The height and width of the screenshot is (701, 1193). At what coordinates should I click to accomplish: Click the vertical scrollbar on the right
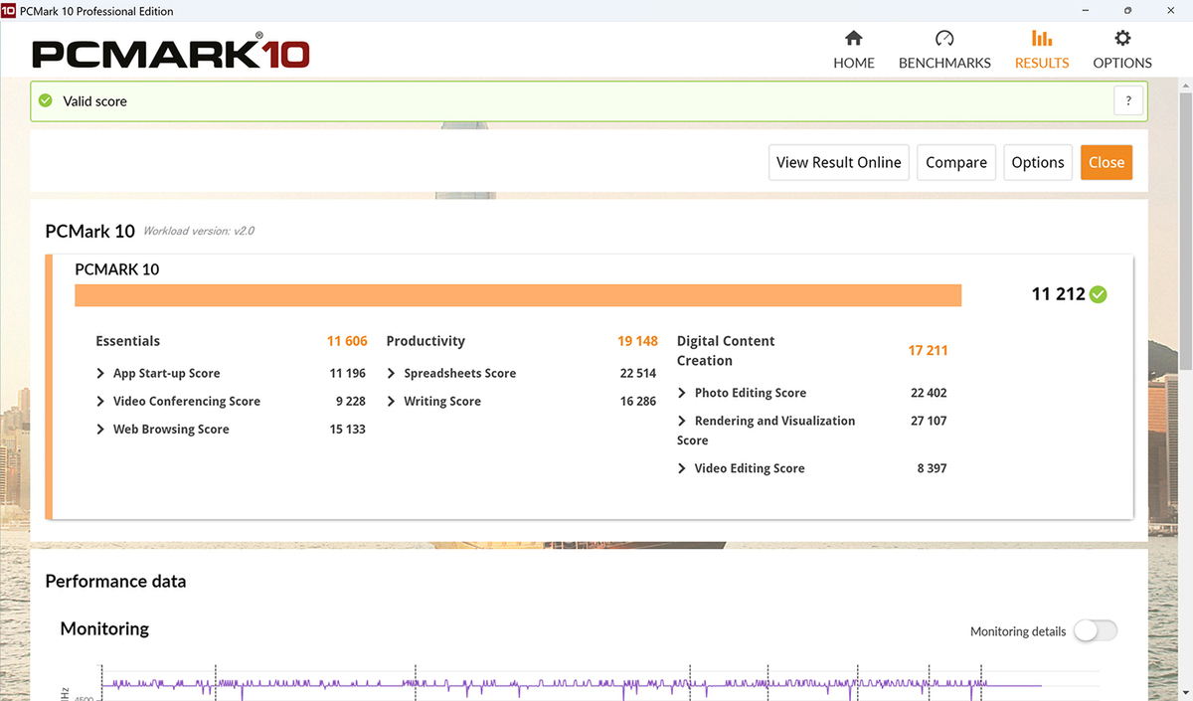[x=1185, y=388]
